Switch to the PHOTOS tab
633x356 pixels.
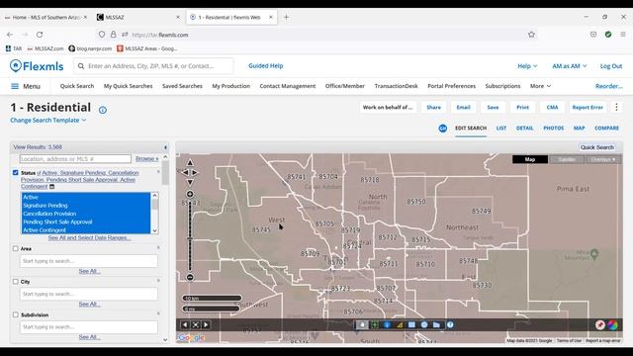pos(553,128)
